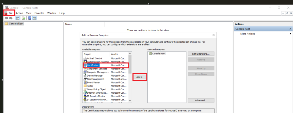The height and width of the screenshot is (113, 293).
Task: Open the Help menu
Action: [62, 13]
